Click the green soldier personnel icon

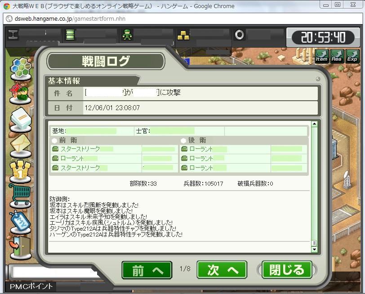127,35
